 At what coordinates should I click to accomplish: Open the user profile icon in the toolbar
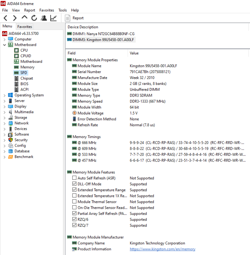click(44, 18)
